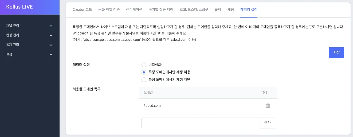Delete the #abcd.com domain with trash icon
The height and width of the screenshot is (137, 353).
[x=268, y=106]
